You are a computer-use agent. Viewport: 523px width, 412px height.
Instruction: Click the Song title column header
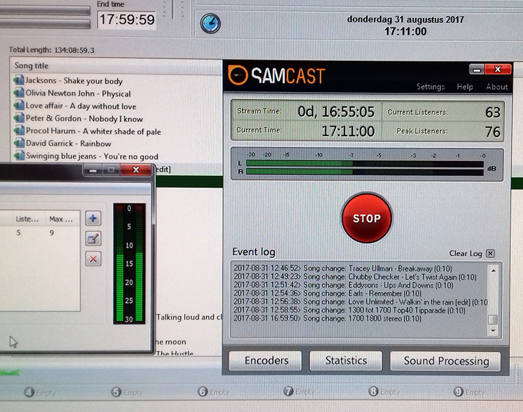[32, 66]
